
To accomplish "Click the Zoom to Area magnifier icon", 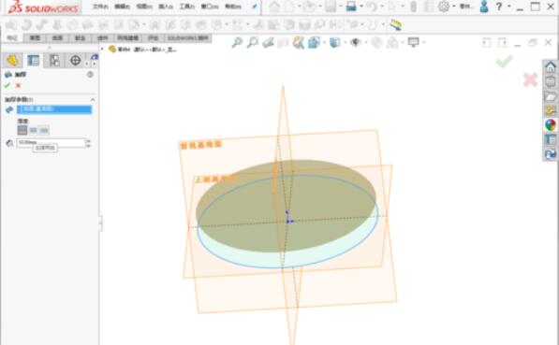I will point(253,42).
